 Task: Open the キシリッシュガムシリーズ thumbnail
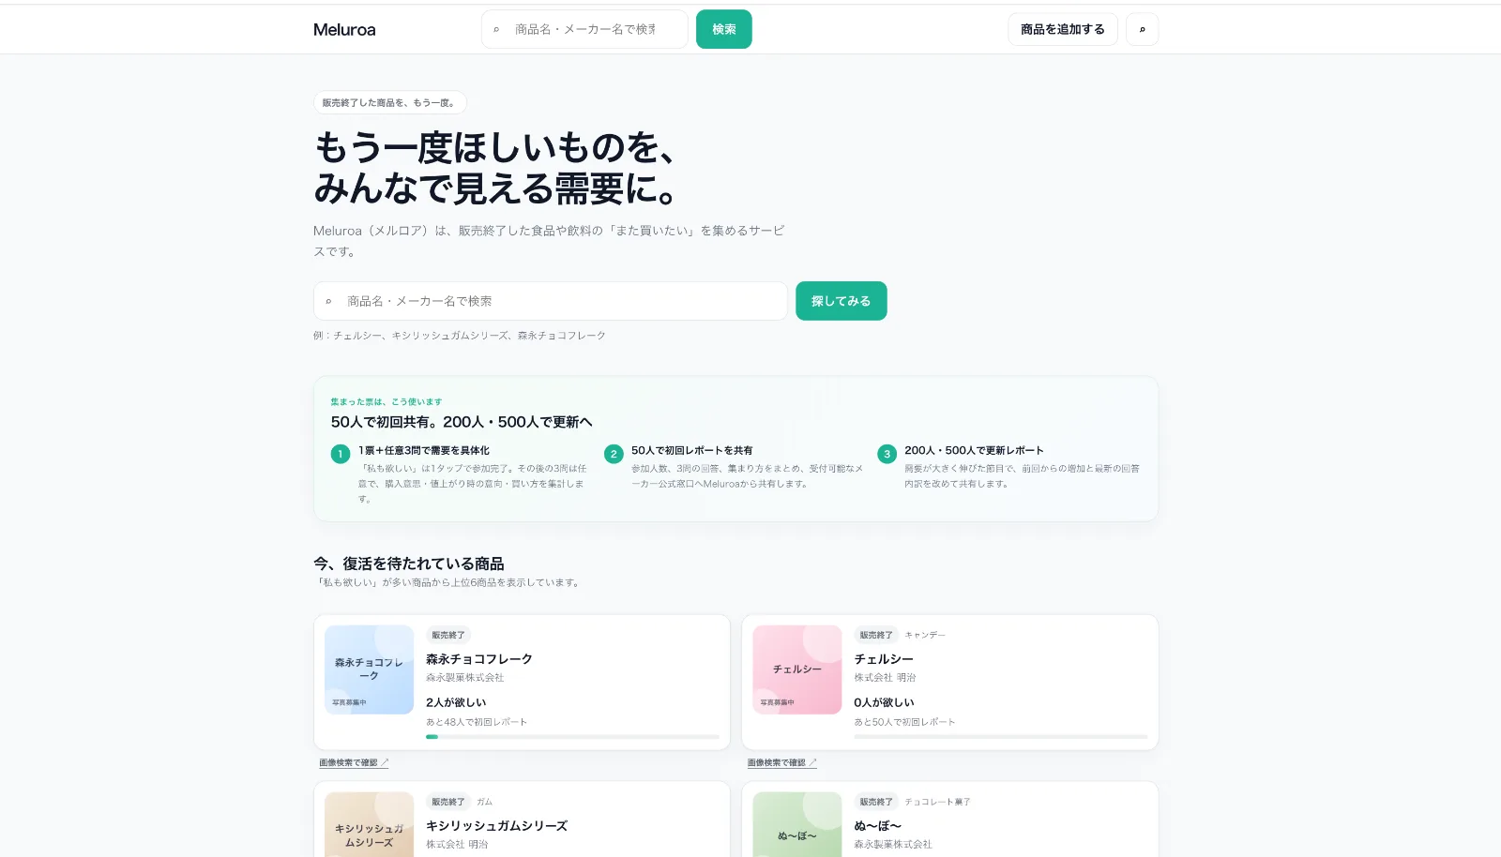369,824
